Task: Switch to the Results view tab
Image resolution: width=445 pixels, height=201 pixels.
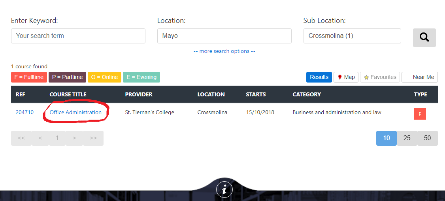Action: (319, 77)
